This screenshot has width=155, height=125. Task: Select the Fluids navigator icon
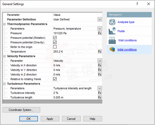112,31
